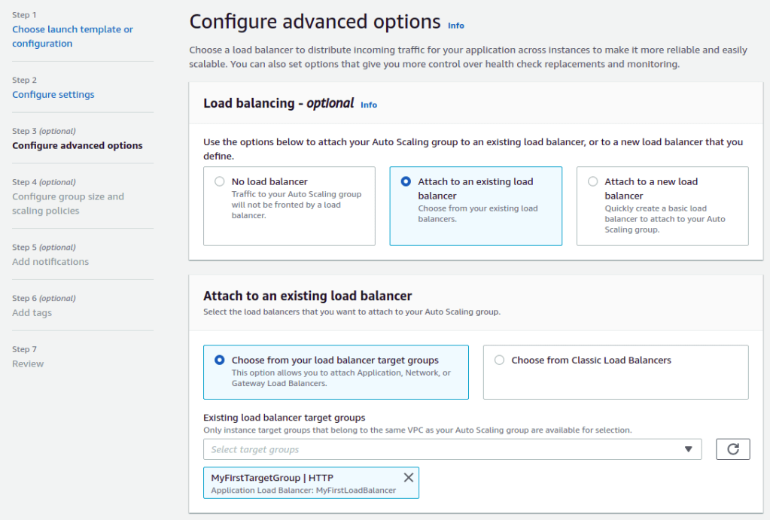Viewport: 770px width, 520px height.
Task: Click Add tags step in sidebar
Action: [x=32, y=313]
